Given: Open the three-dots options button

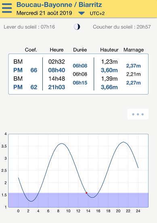Looking at the screenshot, I should click(138, 114).
